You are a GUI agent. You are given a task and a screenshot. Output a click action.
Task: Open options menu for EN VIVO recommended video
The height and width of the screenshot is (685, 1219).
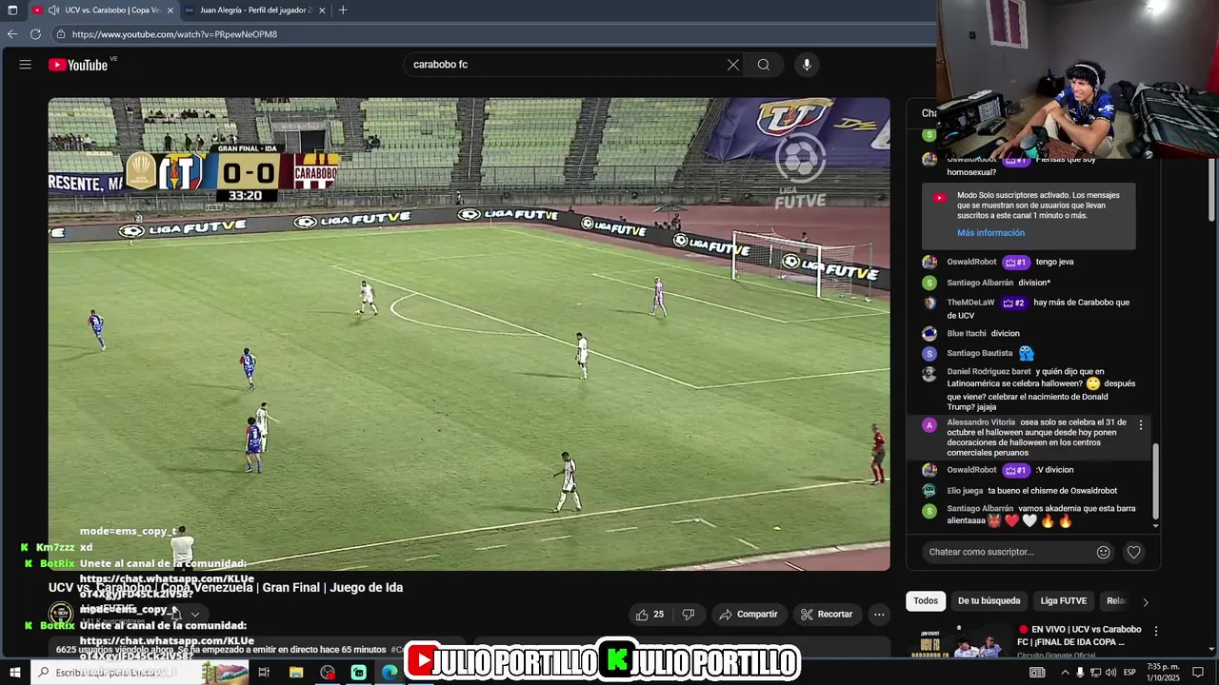pyautogui.click(x=1156, y=631)
